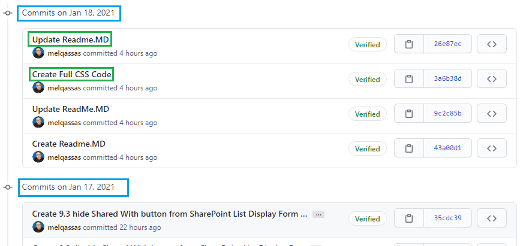Copy the full SHA for commit 3a6b38d
Viewport: 520px width, 246px height.
(409, 79)
